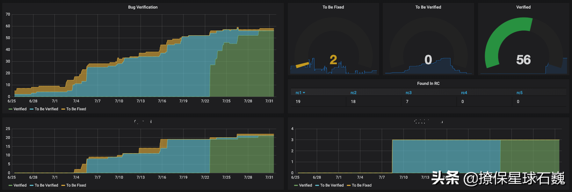Screen dimensions: 572x192
Task: Click the rc4 column header
Action: point(464,93)
